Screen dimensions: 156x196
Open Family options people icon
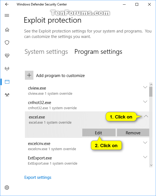pos(7,95)
